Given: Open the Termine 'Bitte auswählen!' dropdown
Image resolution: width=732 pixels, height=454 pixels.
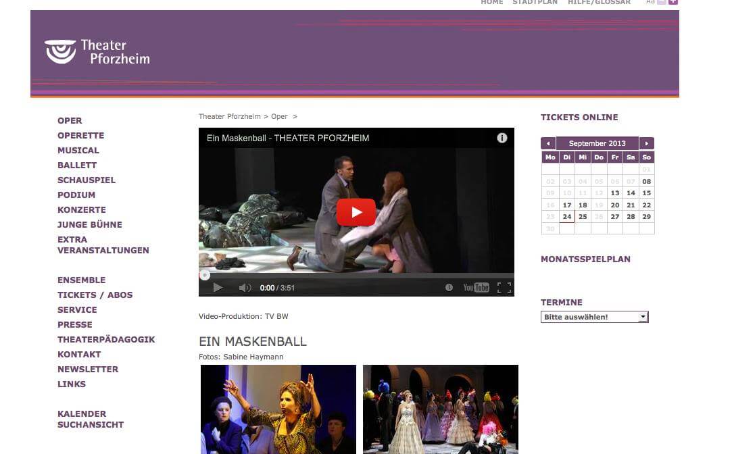Looking at the screenshot, I should (x=594, y=317).
